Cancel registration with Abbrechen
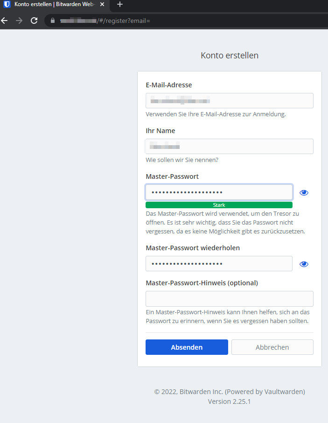This screenshot has width=328, height=423. 272,347
